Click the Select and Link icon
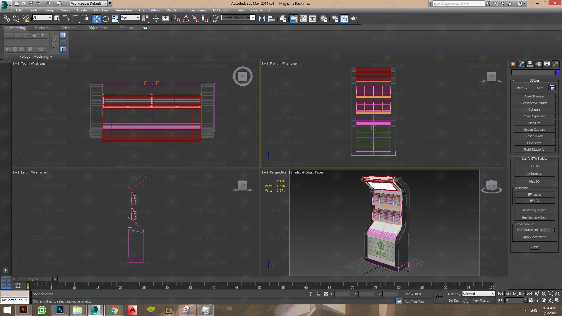This screenshot has height=316, width=562. tap(7, 18)
